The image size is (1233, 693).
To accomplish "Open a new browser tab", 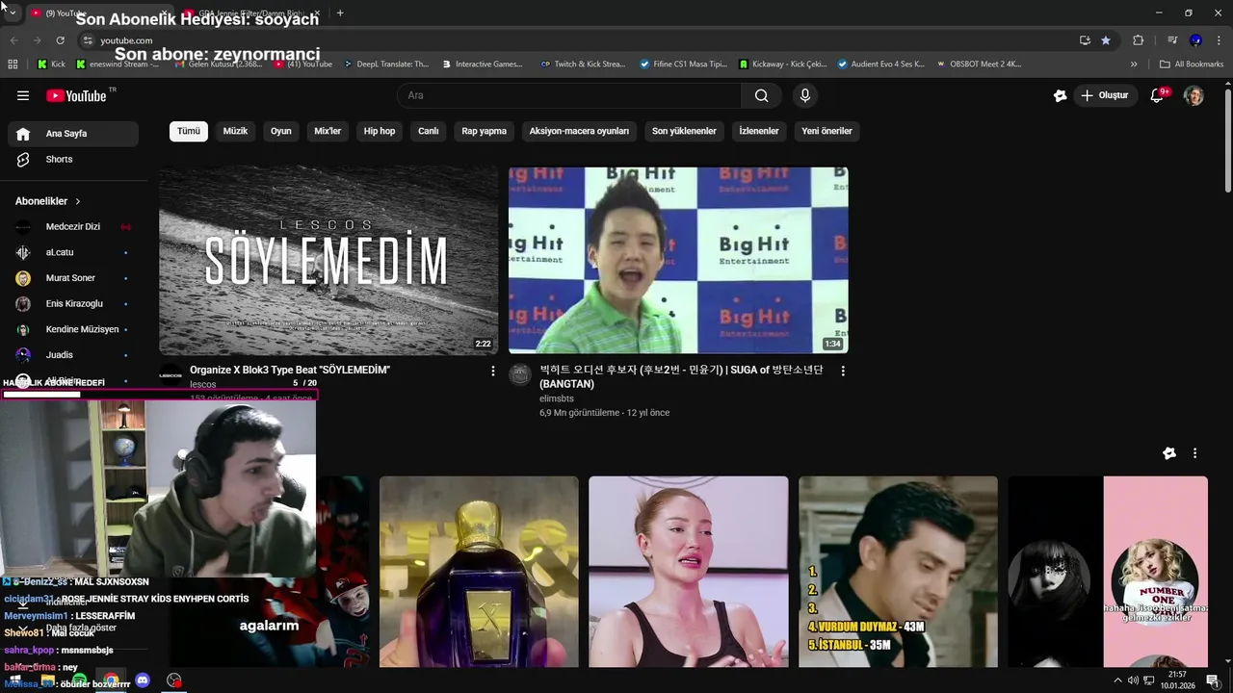I will (340, 13).
